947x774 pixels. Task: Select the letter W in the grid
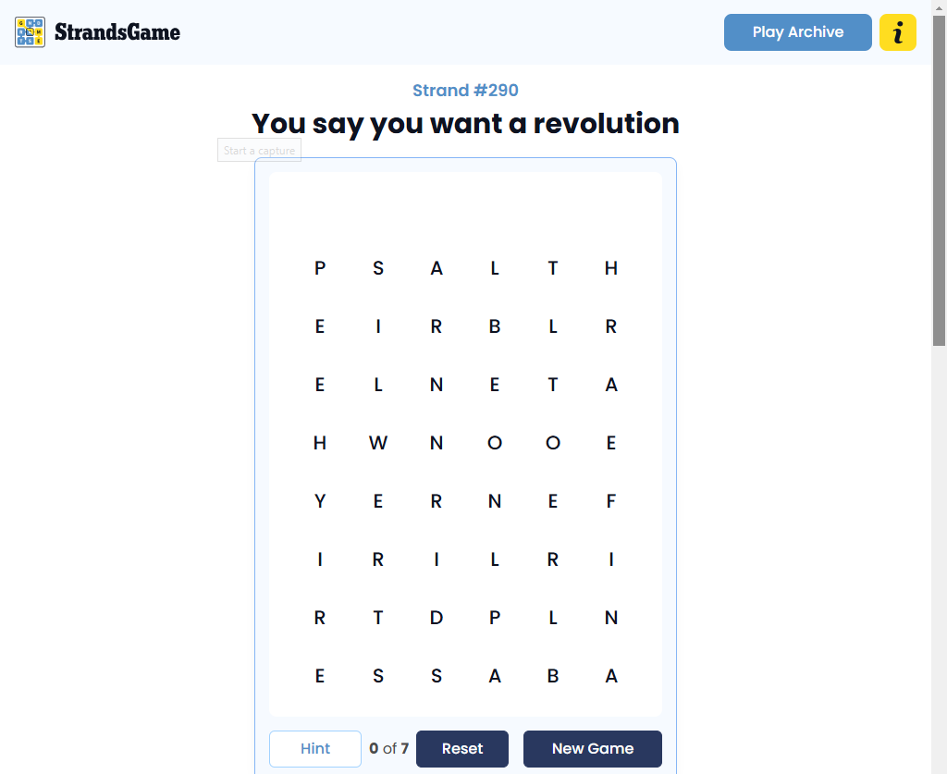click(378, 443)
